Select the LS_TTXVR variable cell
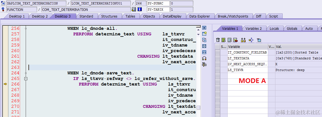 [248, 70]
